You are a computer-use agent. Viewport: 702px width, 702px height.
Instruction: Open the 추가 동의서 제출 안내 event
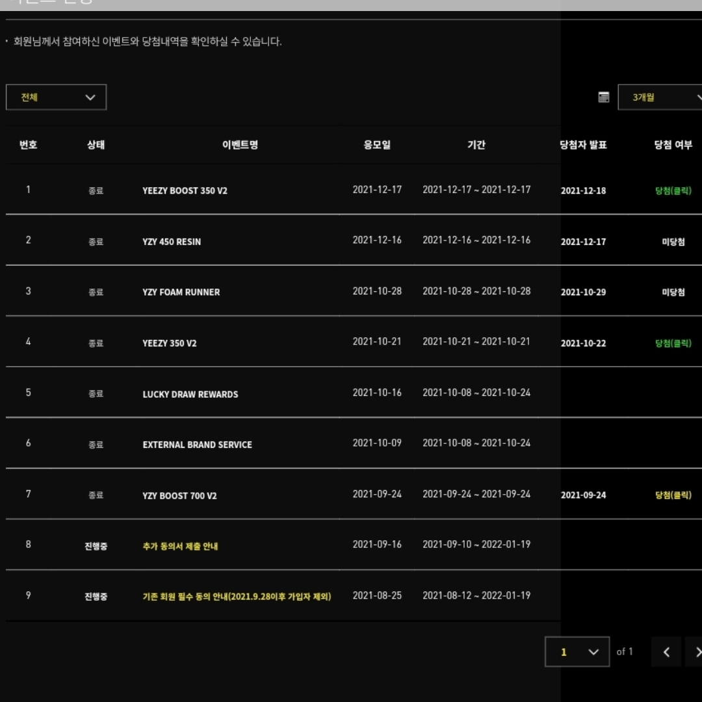[180, 546]
